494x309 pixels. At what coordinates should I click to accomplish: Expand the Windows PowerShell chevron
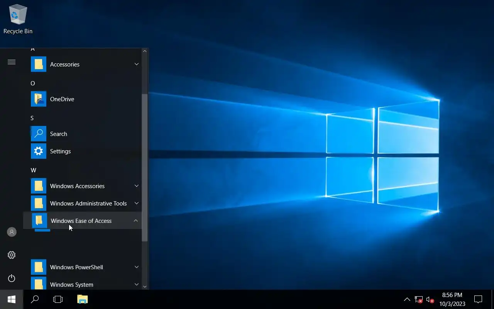click(136, 267)
